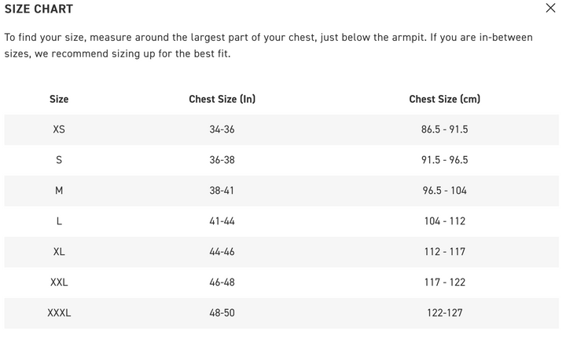Image resolution: width=566 pixels, height=350 pixels.
Task: Click the 91.5 - 96.5 cm chest value
Action: (x=444, y=160)
